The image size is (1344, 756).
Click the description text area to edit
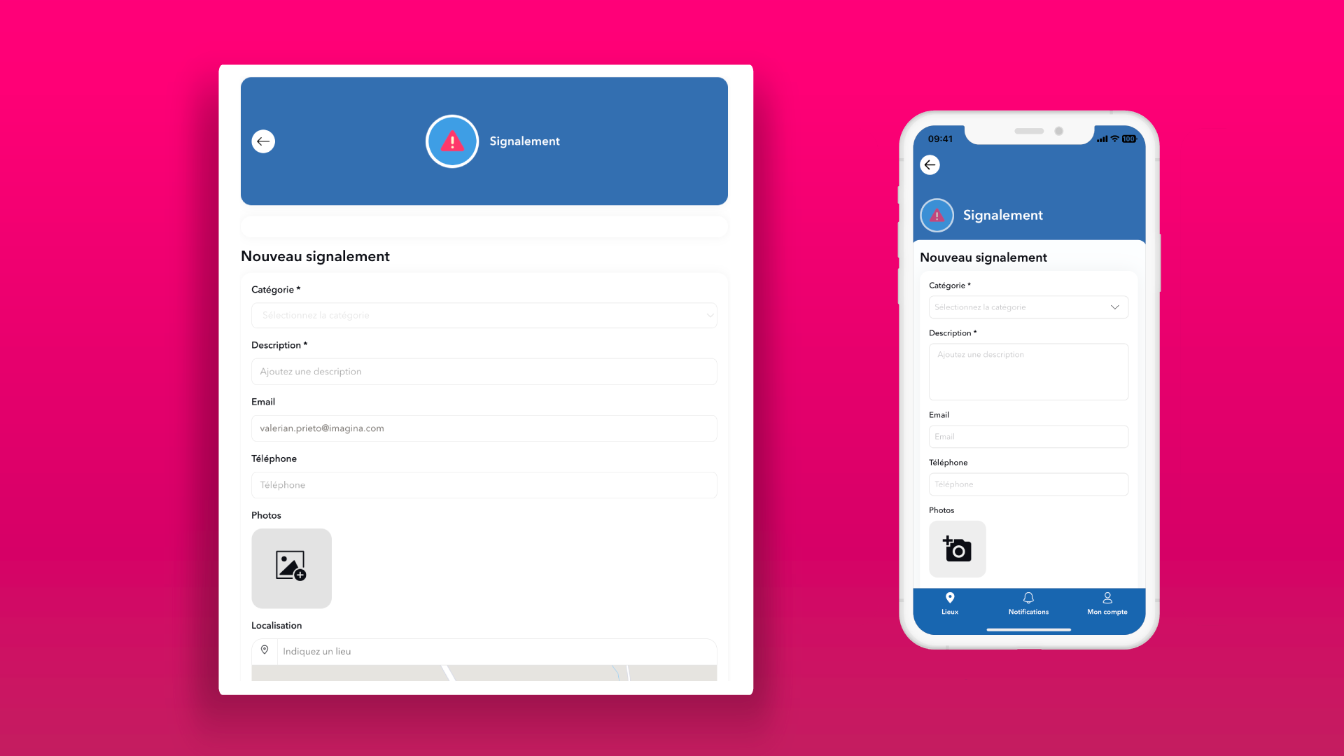(x=483, y=370)
